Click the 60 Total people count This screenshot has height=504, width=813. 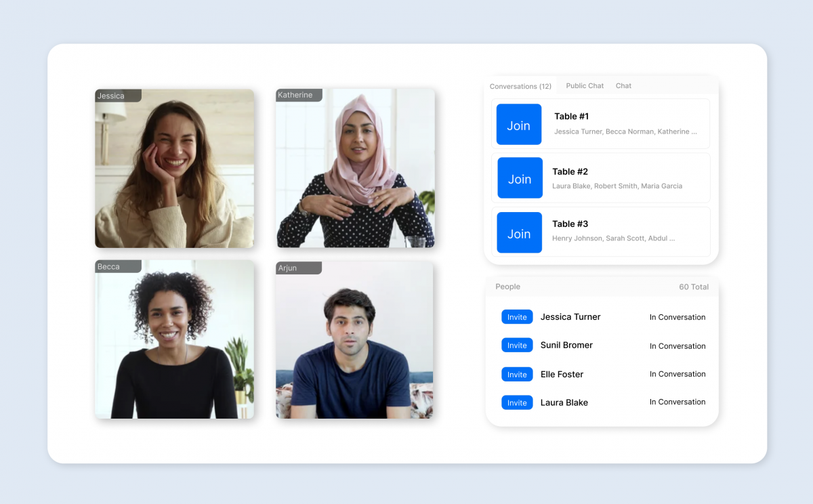pos(693,287)
